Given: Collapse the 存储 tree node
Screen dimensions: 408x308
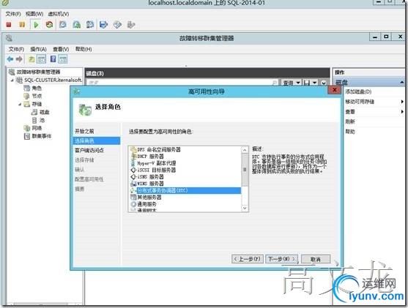Looking at the screenshot, I should (x=20, y=104).
